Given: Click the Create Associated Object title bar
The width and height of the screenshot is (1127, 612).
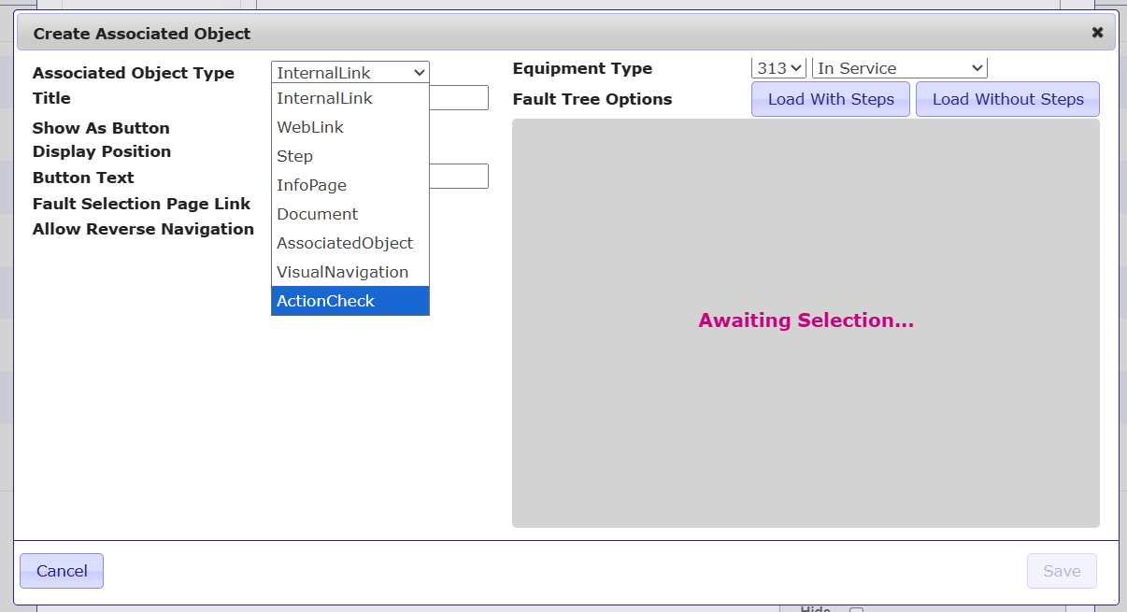Looking at the screenshot, I should (x=561, y=34).
